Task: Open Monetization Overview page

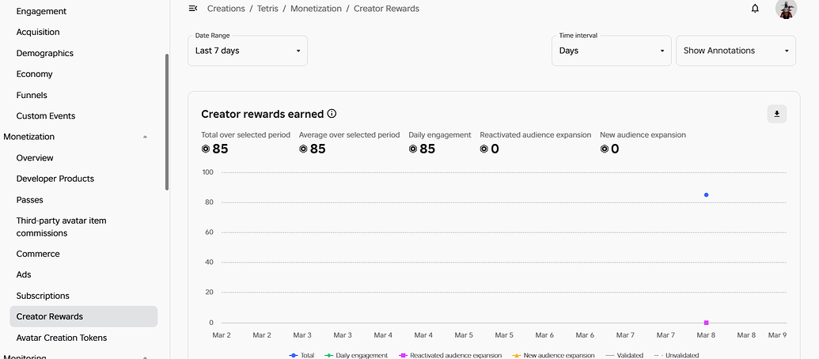Action: pyautogui.click(x=35, y=157)
